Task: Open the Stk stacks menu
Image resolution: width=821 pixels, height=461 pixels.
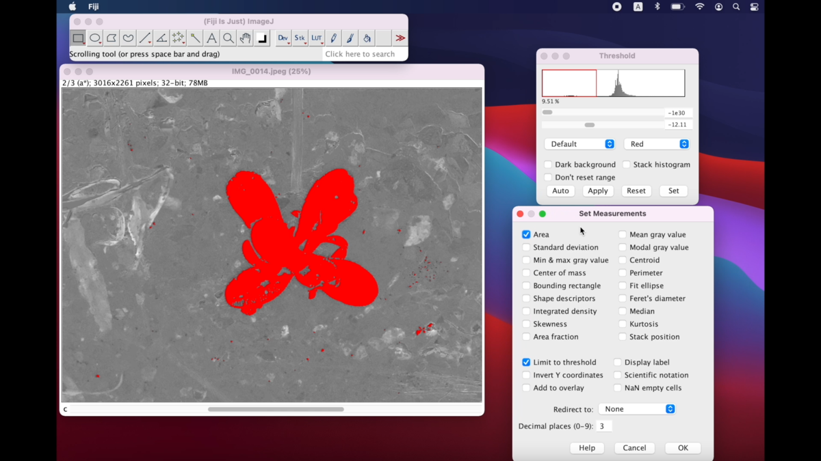Action: click(x=300, y=38)
